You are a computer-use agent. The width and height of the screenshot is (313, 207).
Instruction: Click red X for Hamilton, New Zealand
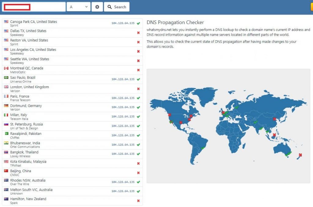click(x=138, y=201)
